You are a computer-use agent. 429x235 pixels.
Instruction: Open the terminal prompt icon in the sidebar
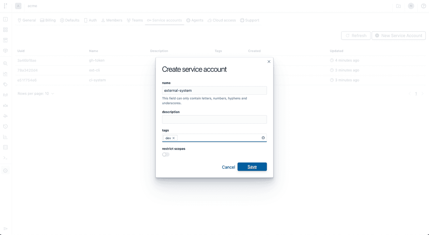coord(5,158)
